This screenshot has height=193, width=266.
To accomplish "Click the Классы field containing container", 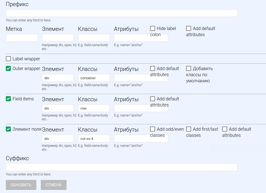I will tap(94, 78).
